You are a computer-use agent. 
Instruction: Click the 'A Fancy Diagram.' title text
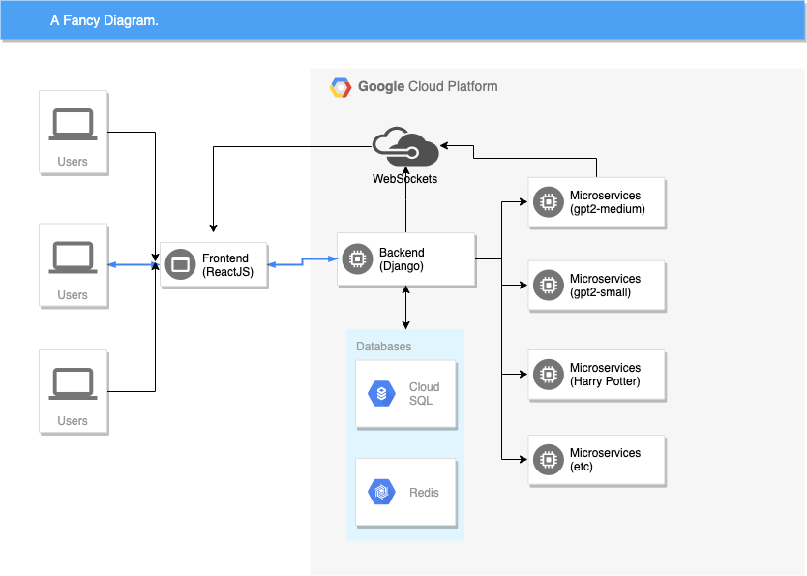105,20
